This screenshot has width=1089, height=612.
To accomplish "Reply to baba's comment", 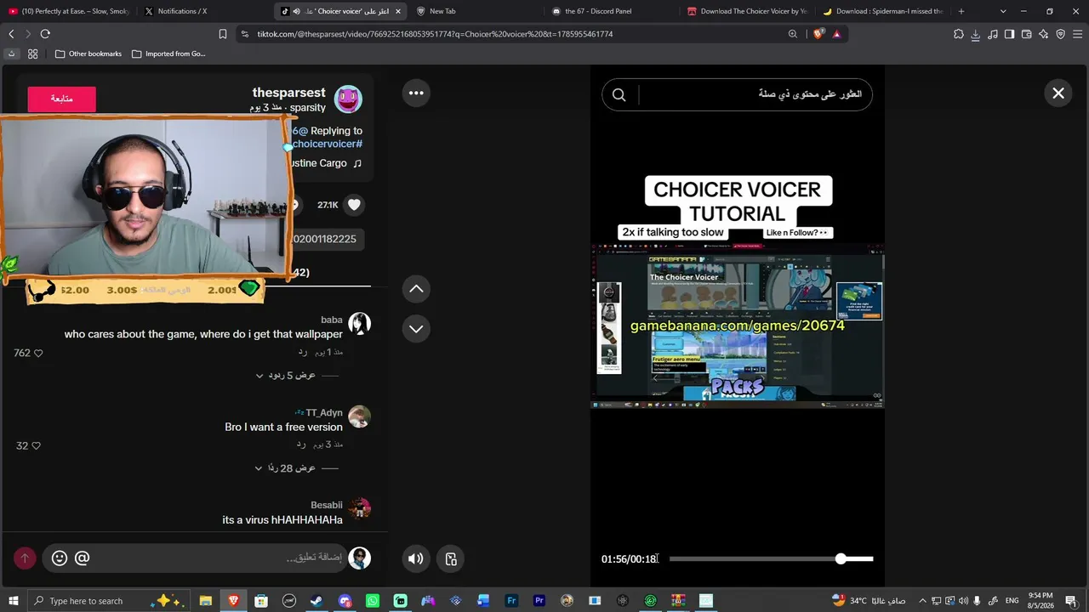I will coord(302,352).
